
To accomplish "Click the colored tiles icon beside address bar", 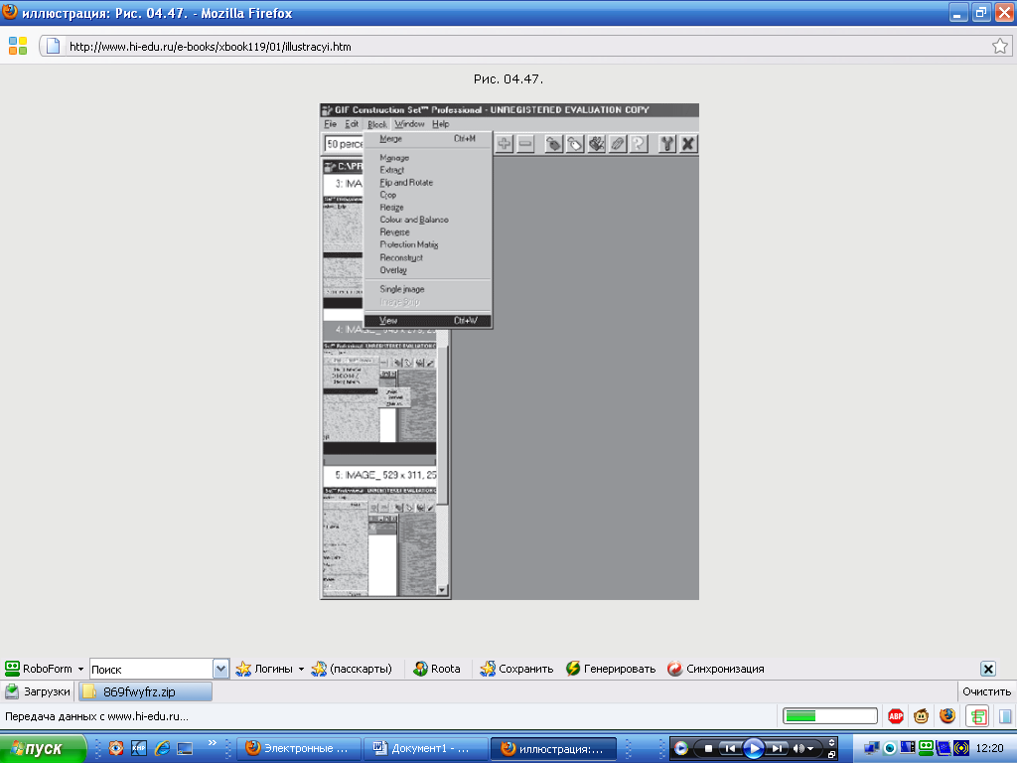I will coord(18,46).
